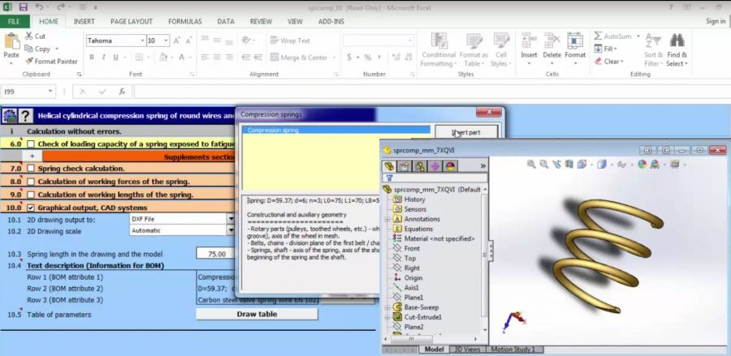The image size is (731, 356).
Task: Toggle Calculation of working forces checkbox
Action: pyautogui.click(x=31, y=182)
